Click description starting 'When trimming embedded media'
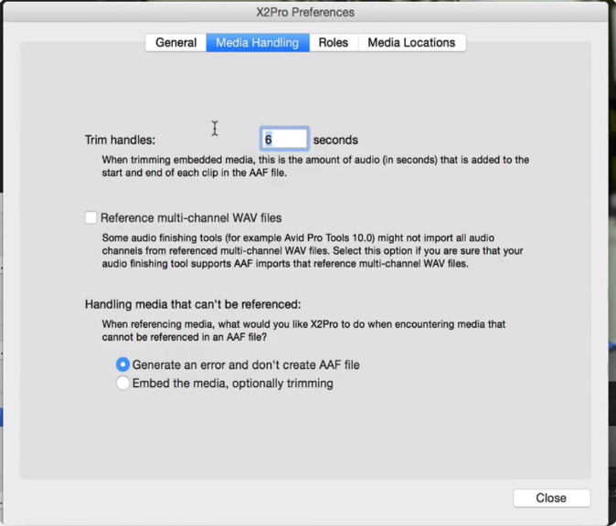The width and height of the screenshot is (616, 526). click(x=315, y=166)
